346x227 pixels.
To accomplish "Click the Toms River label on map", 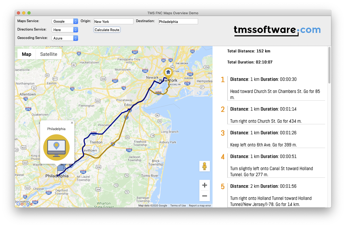I will coord(150,176).
